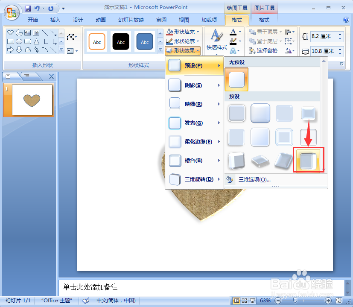Start slide show view from status bar
The image size is (353, 307).
pos(252,301)
